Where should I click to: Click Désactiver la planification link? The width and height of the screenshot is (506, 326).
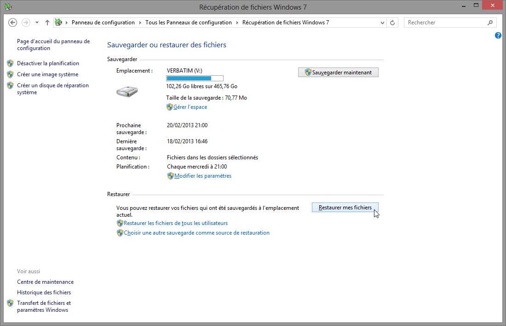[48, 63]
